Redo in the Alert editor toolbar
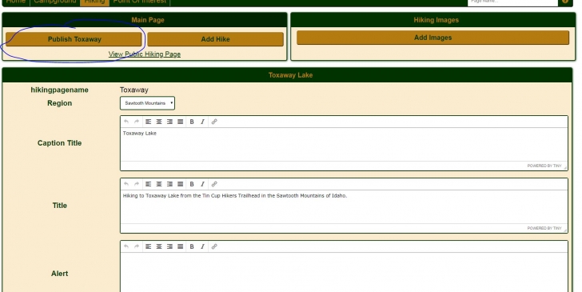The image size is (582, 292). tap(137, 246)
